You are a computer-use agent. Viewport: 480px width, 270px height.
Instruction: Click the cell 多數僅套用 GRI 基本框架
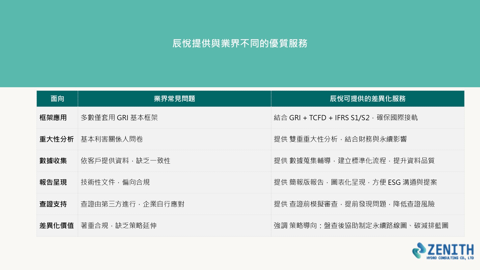pos(174,118)
